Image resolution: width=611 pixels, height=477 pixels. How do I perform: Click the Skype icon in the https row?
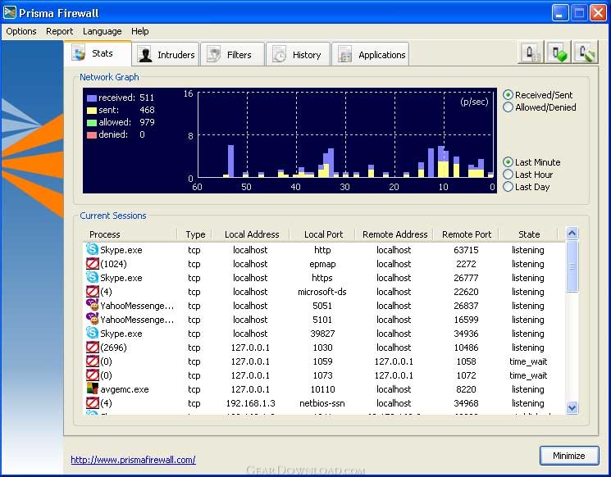[93, 277]
